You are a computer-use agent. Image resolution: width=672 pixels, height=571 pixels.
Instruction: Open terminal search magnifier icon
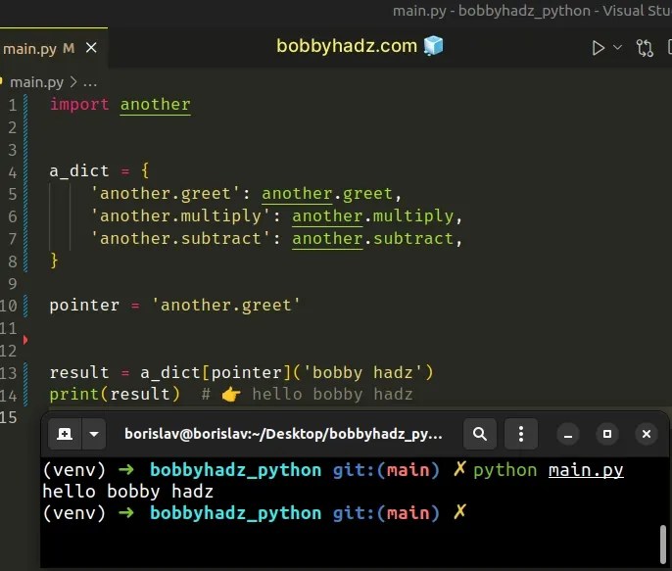[x=480, y=434]
